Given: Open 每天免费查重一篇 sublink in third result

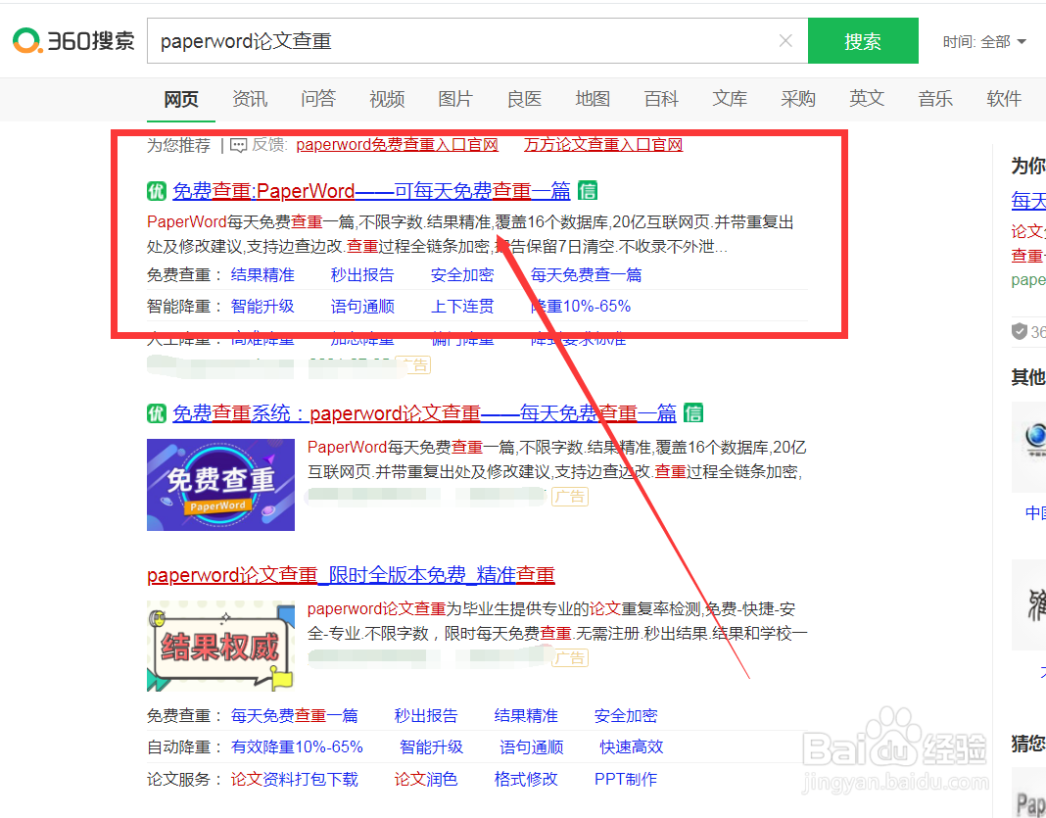Looking at the screenshot, I should [294, 716].
